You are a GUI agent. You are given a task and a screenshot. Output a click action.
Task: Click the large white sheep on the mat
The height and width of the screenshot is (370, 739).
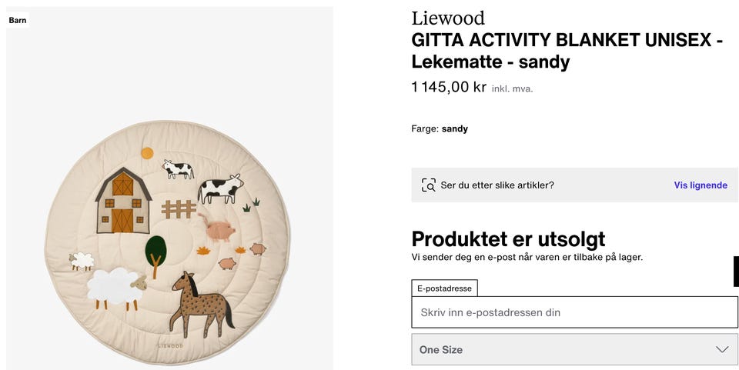(x=115, y=288)
